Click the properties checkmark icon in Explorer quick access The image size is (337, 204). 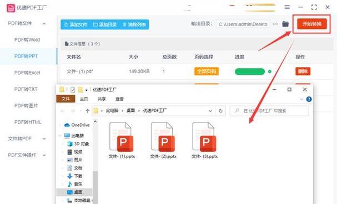(72, 89)
